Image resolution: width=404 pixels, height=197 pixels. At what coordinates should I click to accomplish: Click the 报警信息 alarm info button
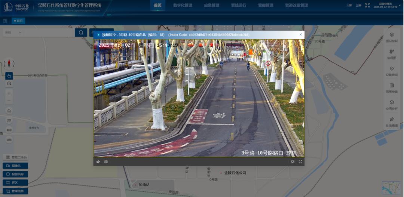tap(15, 174)
